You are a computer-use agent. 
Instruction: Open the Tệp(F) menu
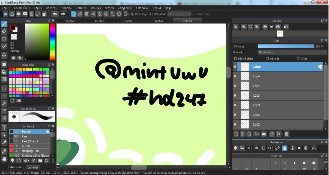pos(6,8)
